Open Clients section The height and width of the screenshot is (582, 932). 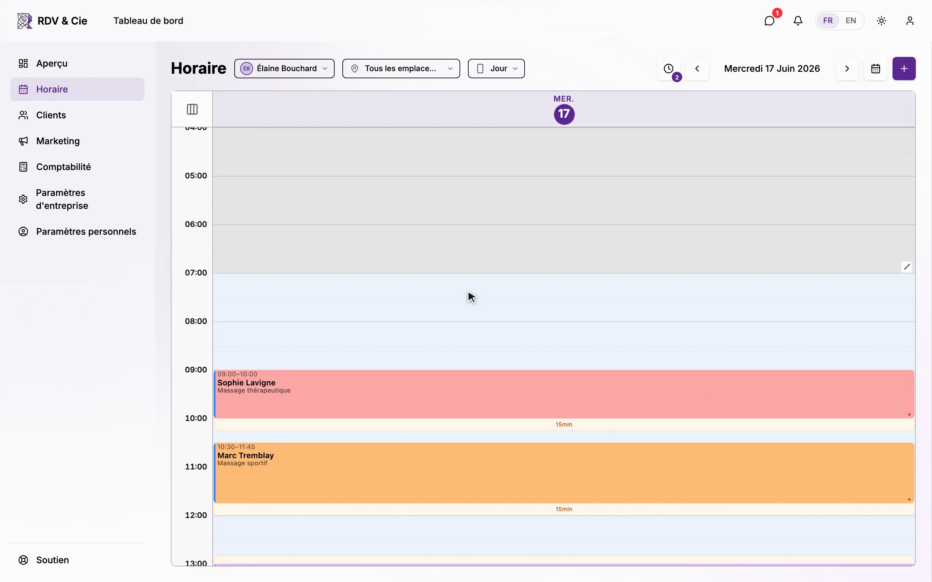(x=77, y=115)
